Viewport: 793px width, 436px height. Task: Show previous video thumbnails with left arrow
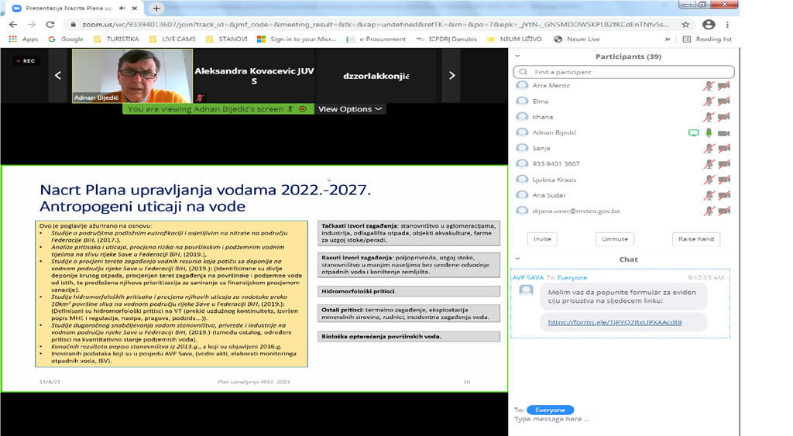[x=58, y=76]
